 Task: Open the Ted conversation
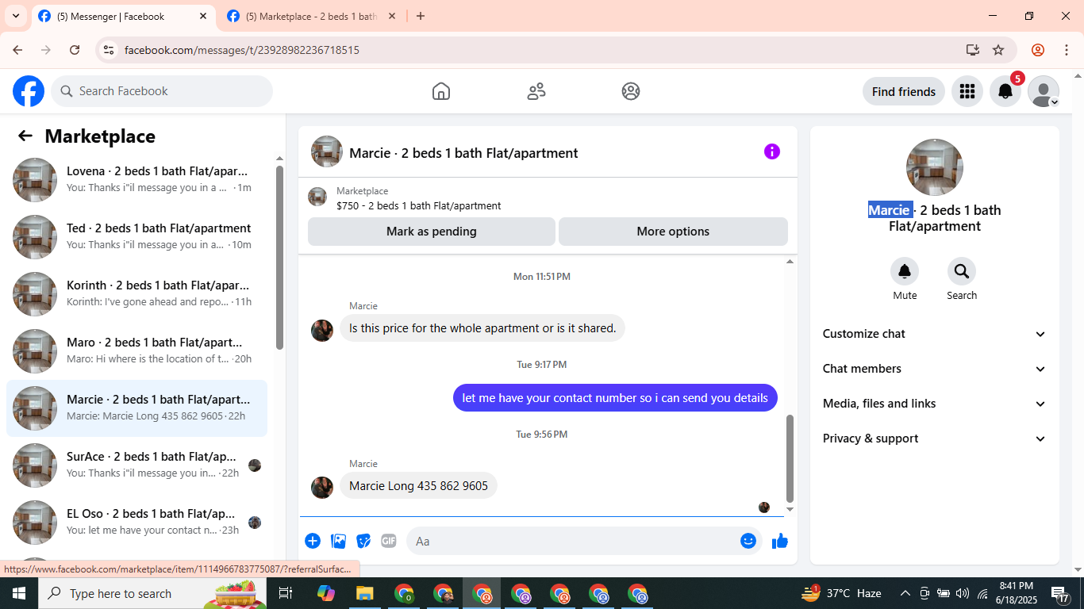137,237
